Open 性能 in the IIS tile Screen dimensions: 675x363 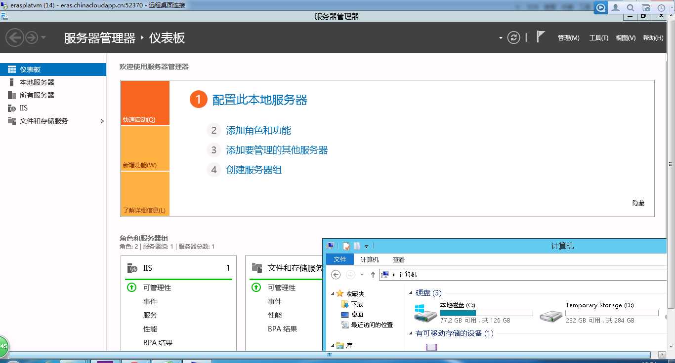pos(150,329)
